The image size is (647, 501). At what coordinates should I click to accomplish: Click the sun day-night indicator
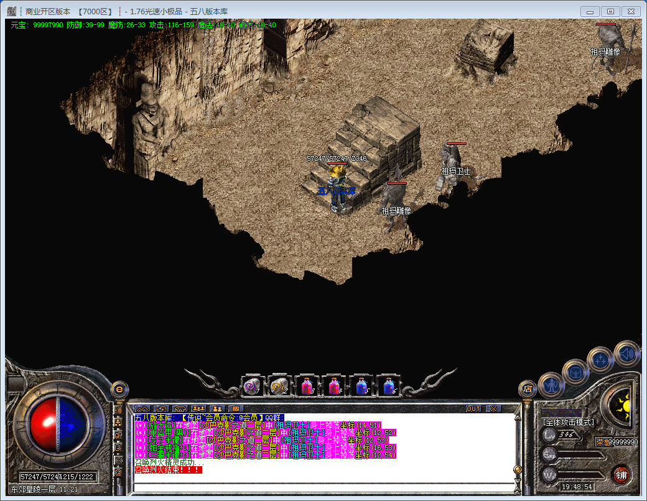click(620, 405)
